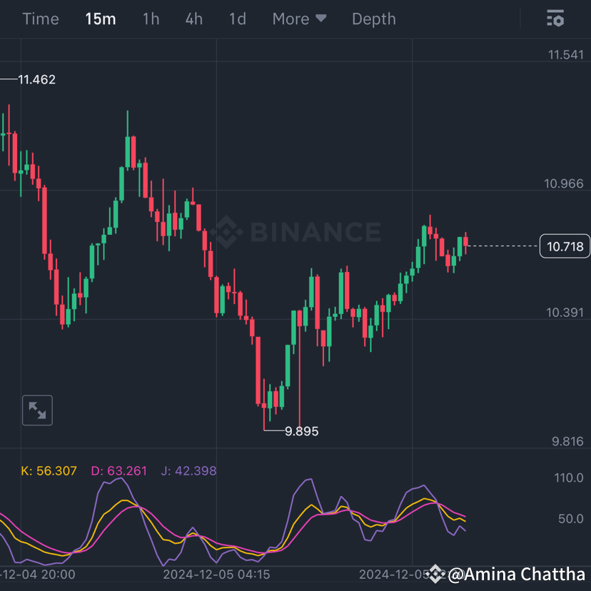Viewport: 591px width, 591px height.
Task: Toggle the J line indicator
Action: 187,470
